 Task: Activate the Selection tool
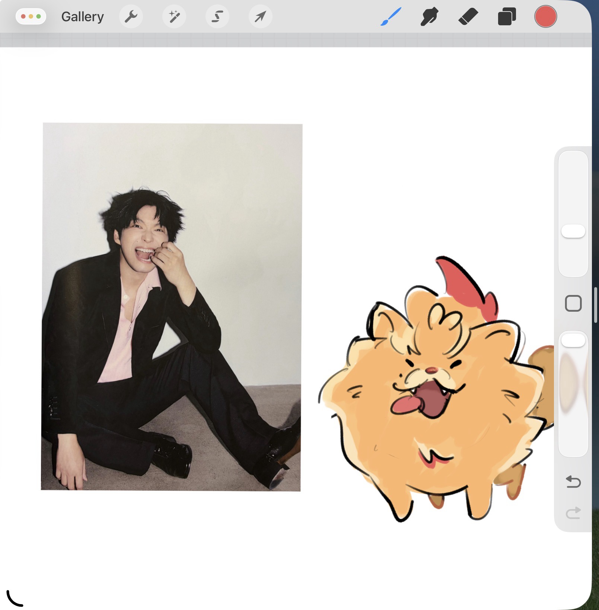pyautogui.click(x=217, y=17)
